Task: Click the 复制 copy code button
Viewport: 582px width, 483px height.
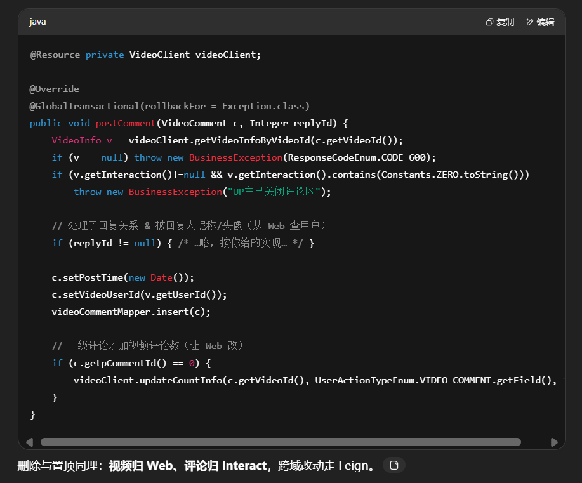Action: [499, 22]
